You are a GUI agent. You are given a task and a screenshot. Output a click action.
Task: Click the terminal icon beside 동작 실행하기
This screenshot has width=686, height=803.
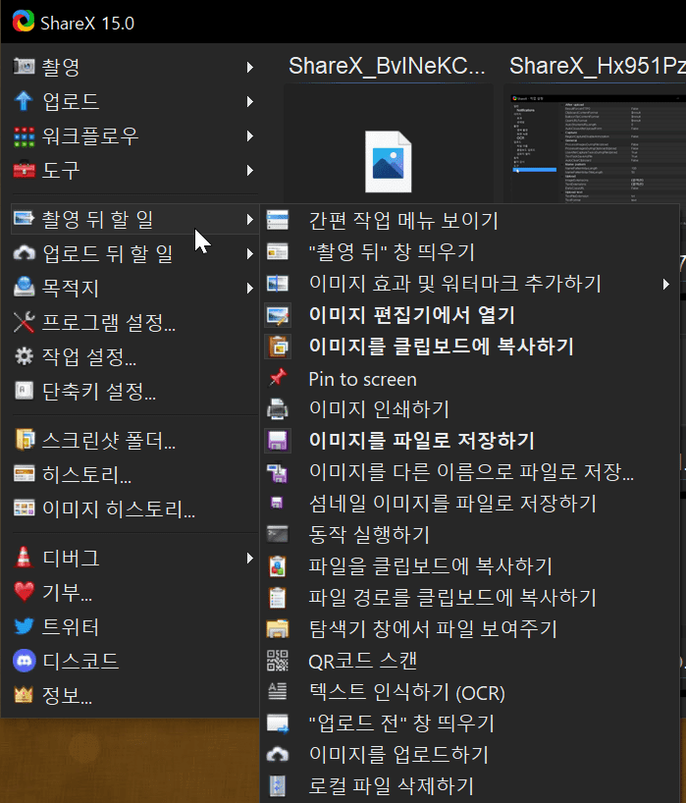click(x=278, y=535)
